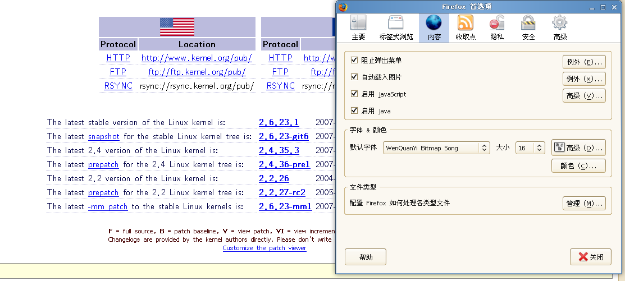
Task: Click 颜色 (C) colors button
Action: (x=578, y=166)
